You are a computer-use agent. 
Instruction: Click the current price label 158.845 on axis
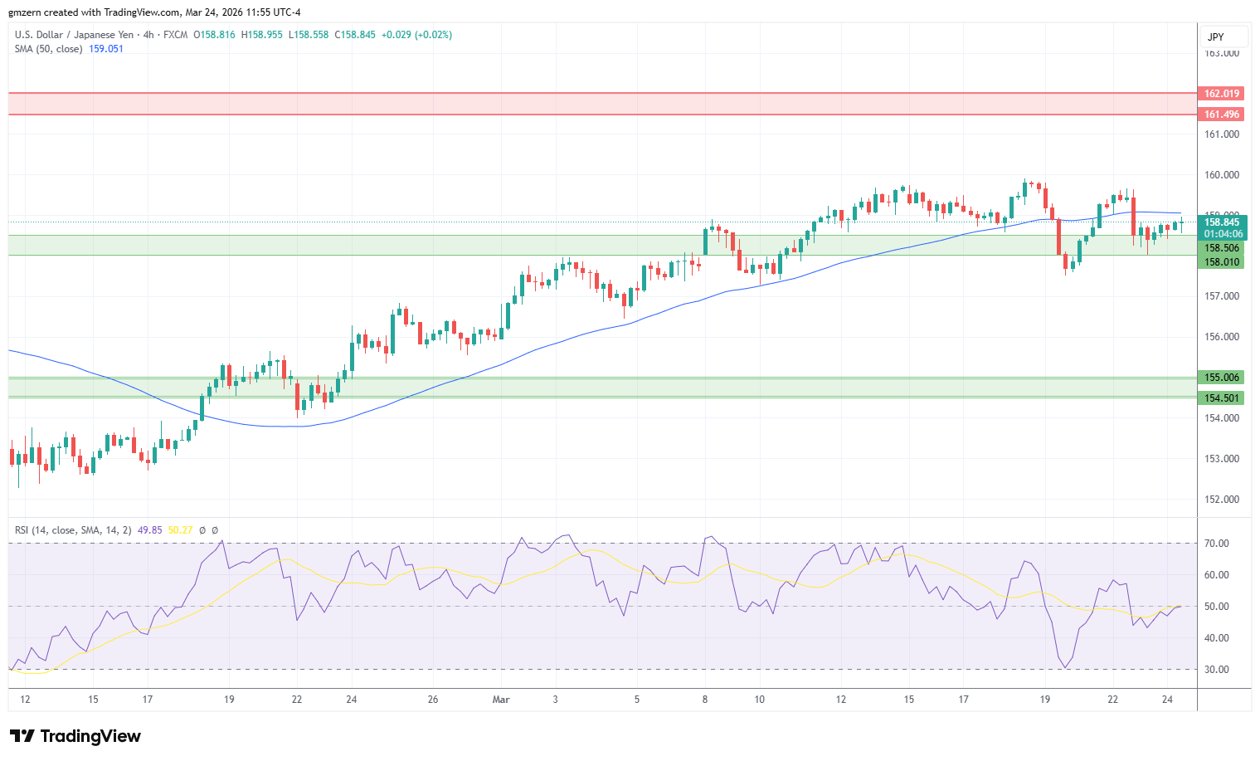(1221, 222)
